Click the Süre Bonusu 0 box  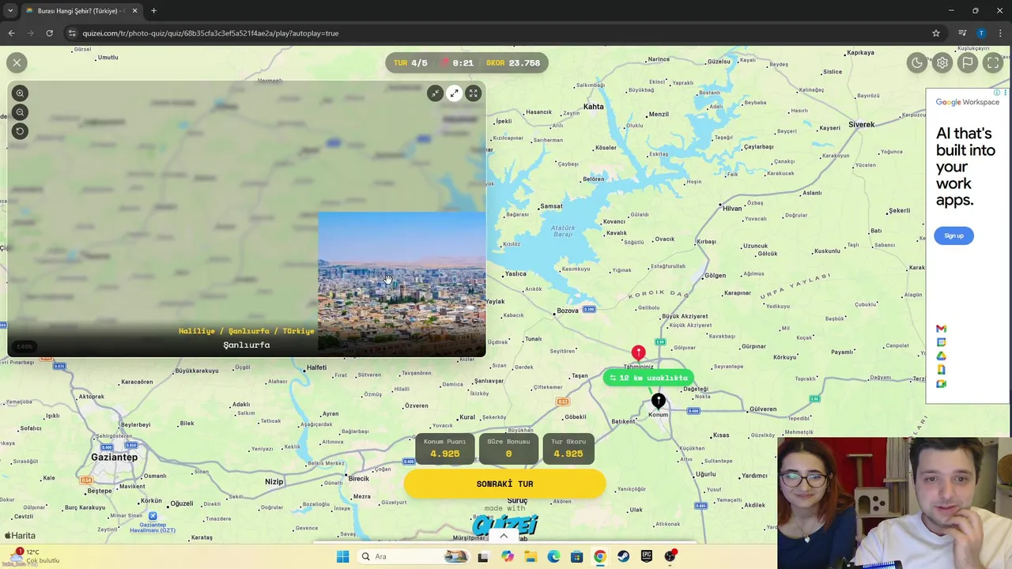coord(508,448)
